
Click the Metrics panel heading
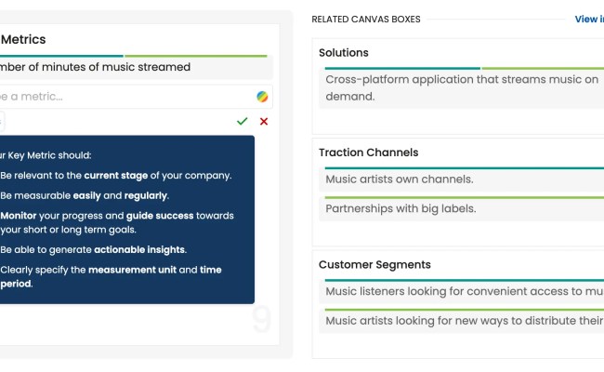pyautogui.click(x=24, y=40)
